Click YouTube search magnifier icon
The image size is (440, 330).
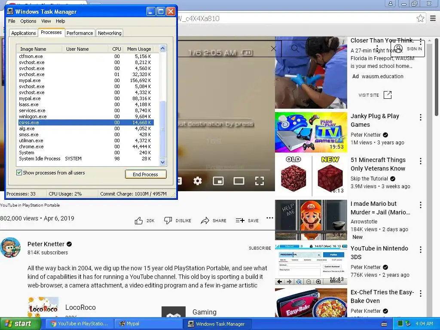point(295,49)
